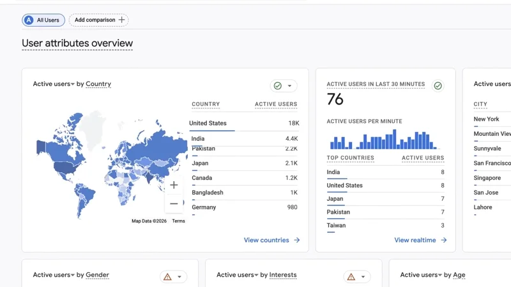Select New York in the city list
This screenshot has width=511, height=287.
click(486, 119)
